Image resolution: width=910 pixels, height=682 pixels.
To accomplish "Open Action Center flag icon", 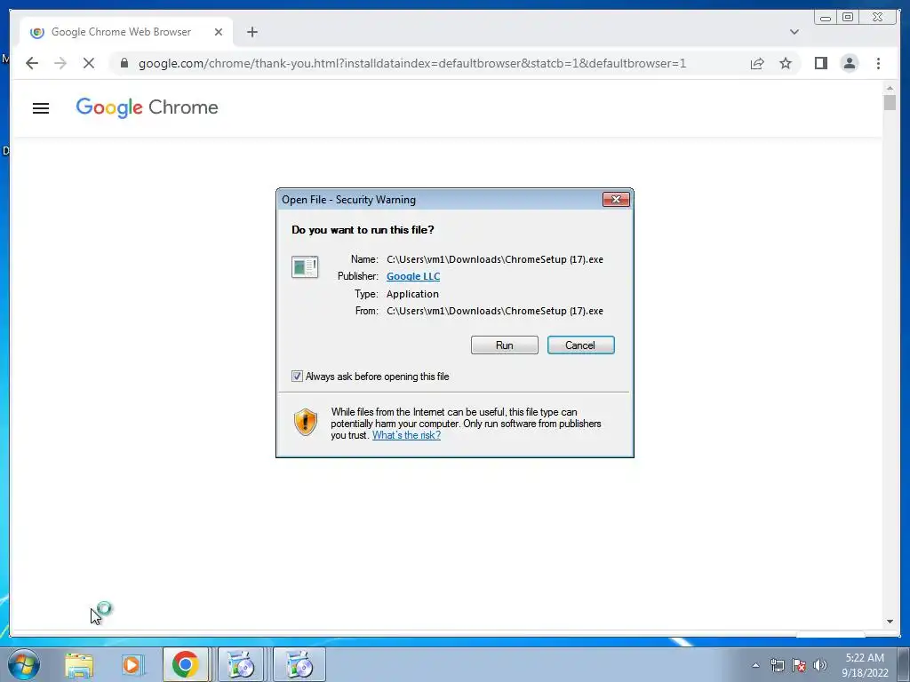I will pyautogui.click(x=799, y=665).
